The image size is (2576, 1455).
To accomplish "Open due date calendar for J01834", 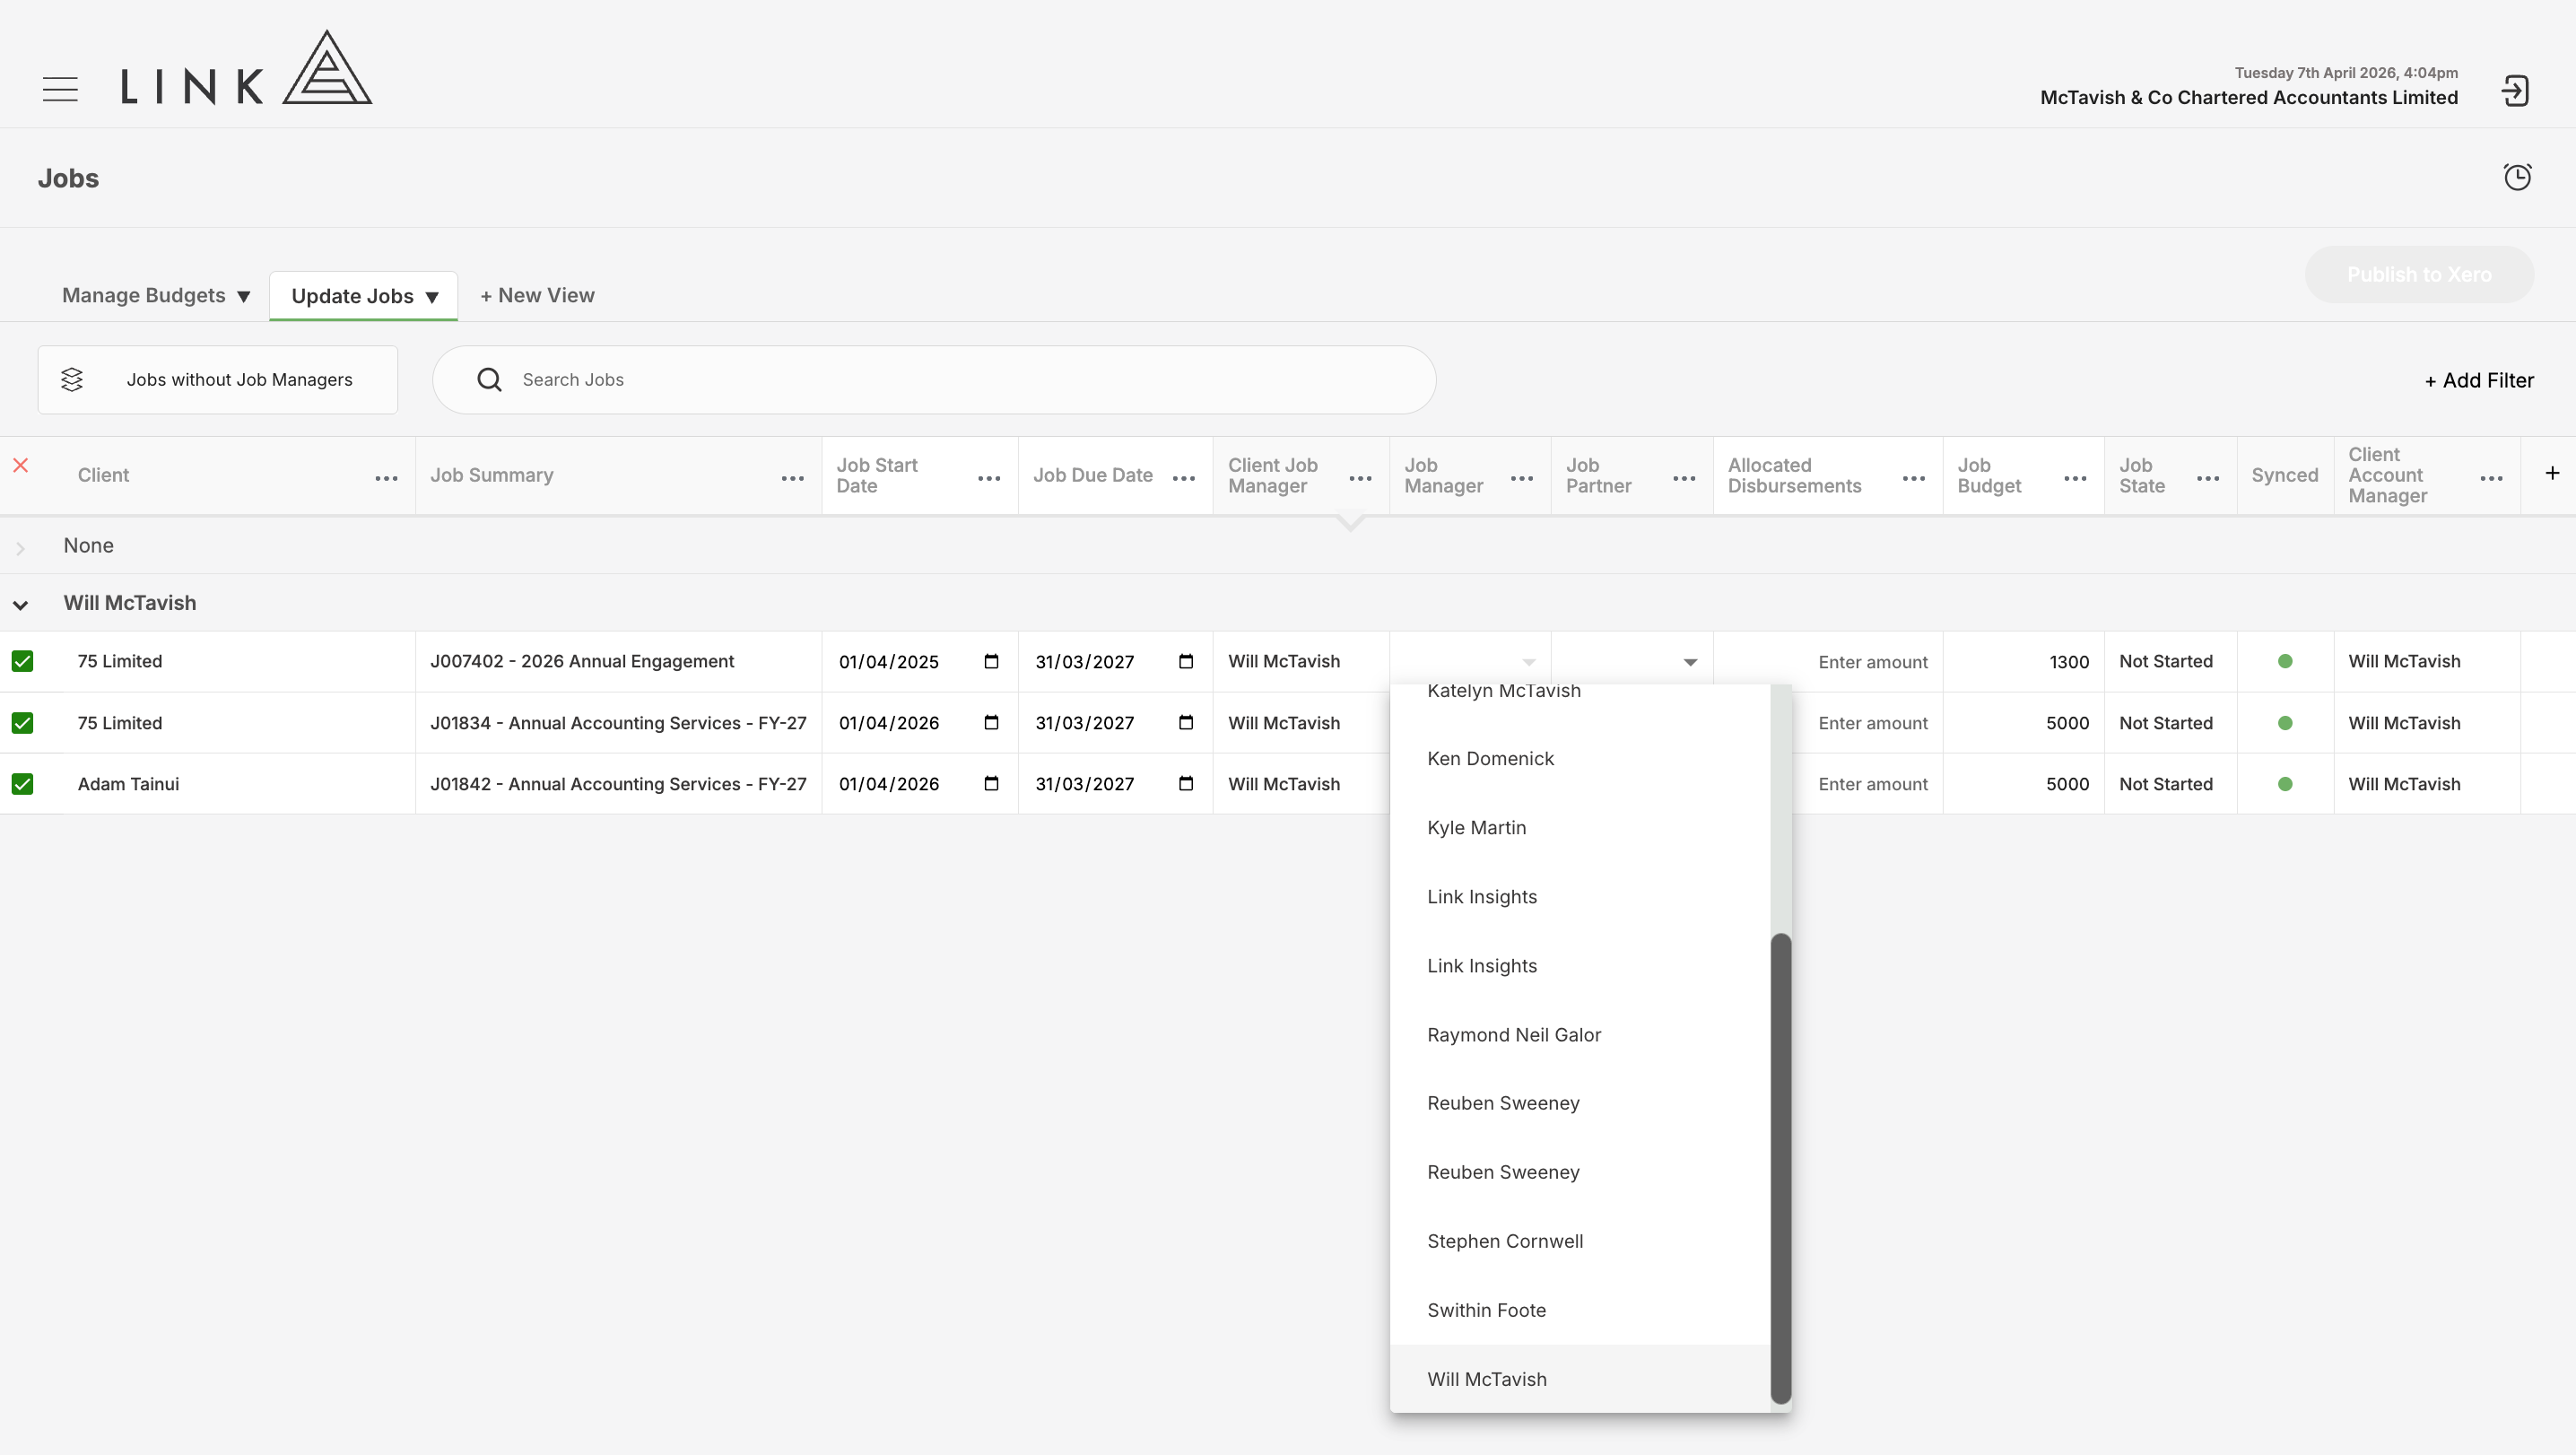I will pos(1186,722).
